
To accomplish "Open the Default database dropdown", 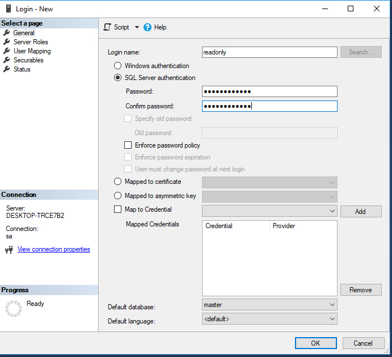I will [x=332, y=305].
